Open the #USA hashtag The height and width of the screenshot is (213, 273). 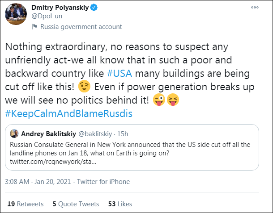120,73
